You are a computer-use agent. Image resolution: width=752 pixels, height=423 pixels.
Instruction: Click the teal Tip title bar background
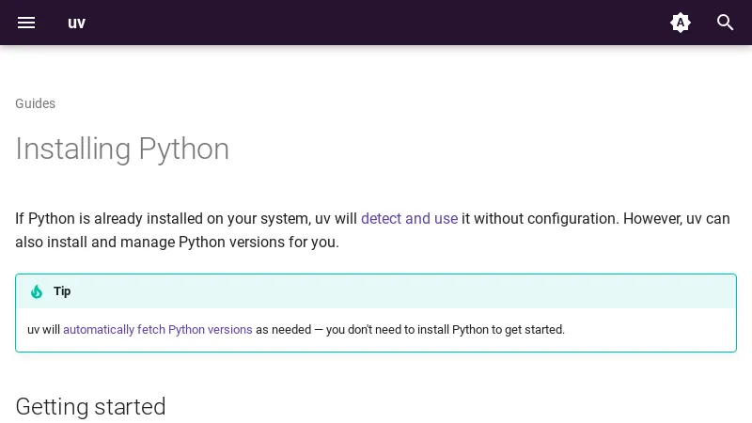376,291
